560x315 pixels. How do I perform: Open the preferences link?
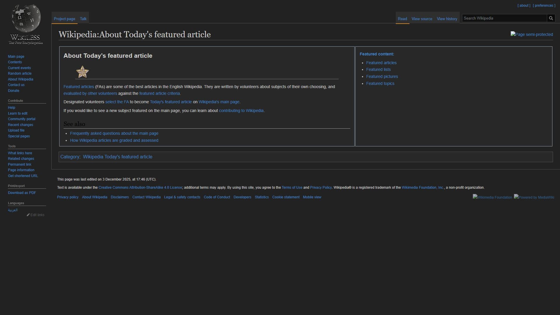[544, 6]
